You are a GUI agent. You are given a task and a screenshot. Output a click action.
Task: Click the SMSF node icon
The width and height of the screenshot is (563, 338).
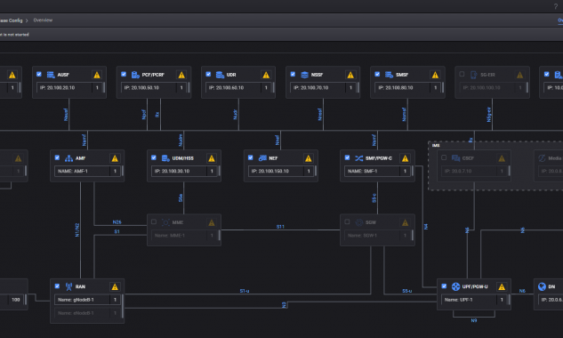point(389,75)
